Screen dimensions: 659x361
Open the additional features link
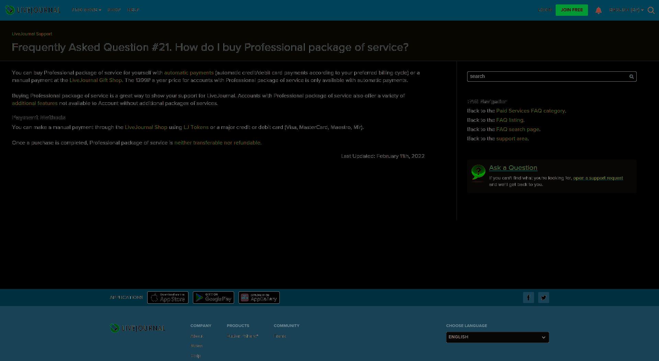(x=35, y=103)
